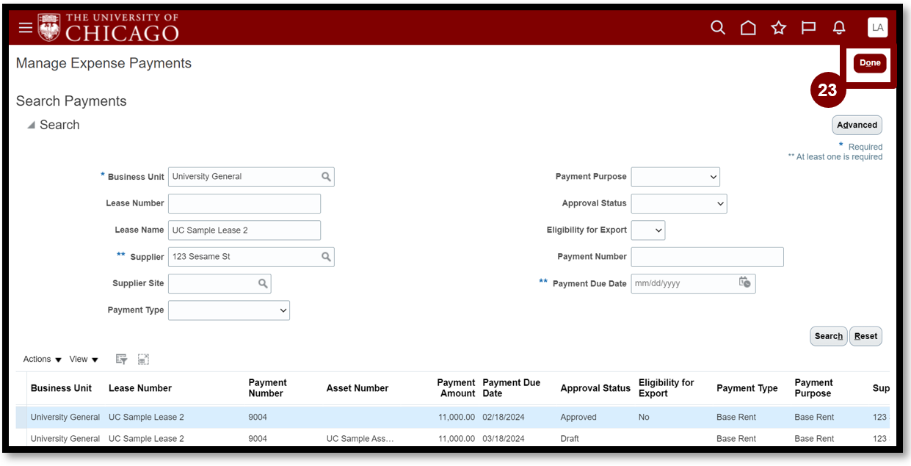911x466 pixels.
Task: Click the Detach table icon
Action: pyautogui.click(x=143, y=360)
